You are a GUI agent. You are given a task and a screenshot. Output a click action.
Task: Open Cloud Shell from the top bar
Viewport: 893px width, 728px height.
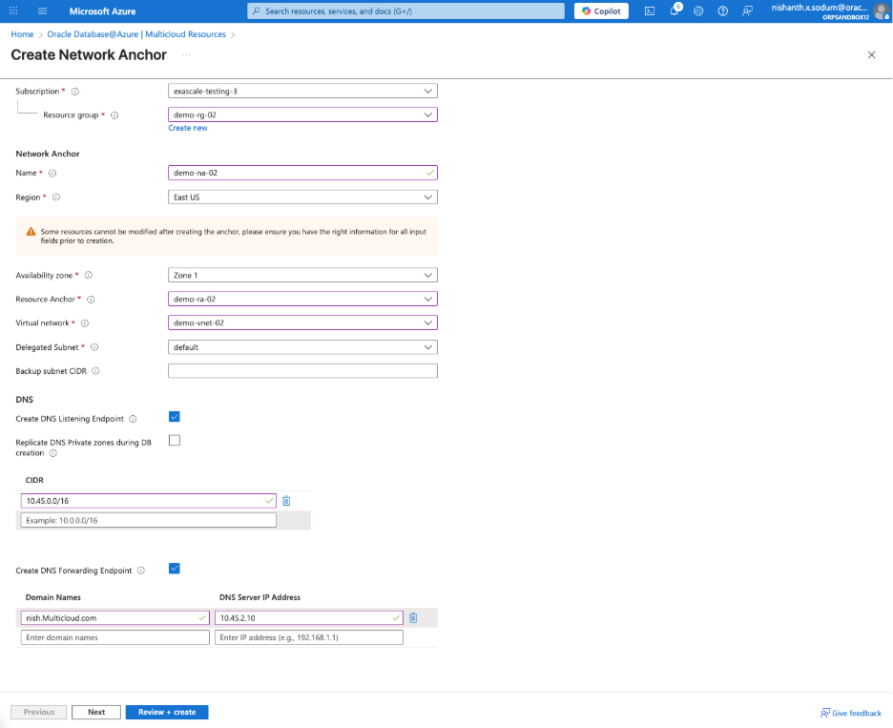click(x=650, y=11)
